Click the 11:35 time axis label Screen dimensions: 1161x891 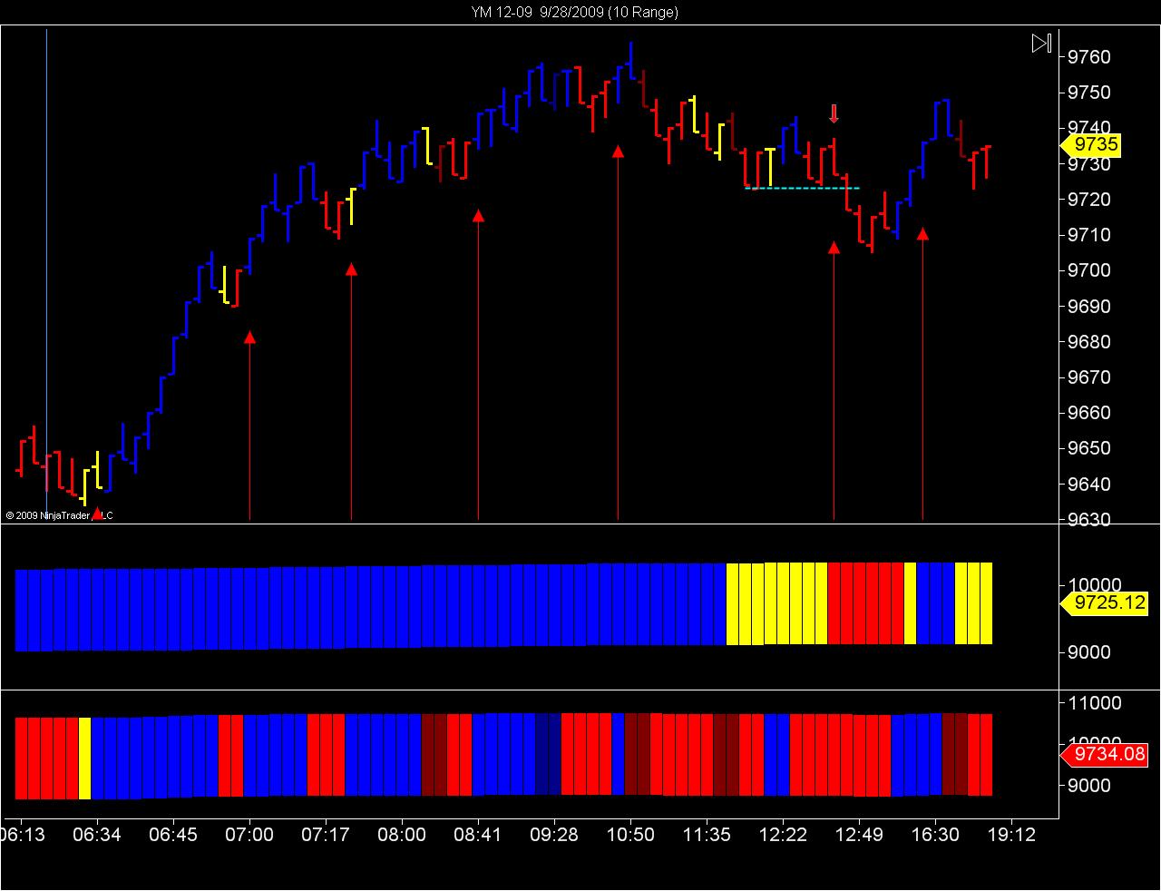[x=707, y=835]
